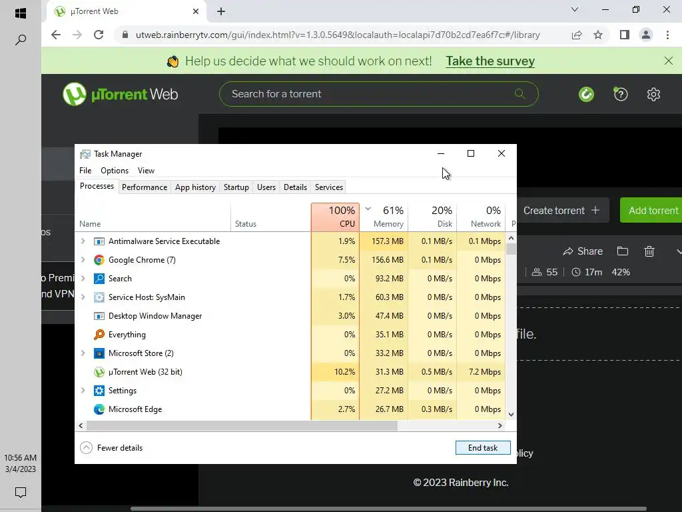
Task: Switch to the Users tab
Action: (x=266, y=187)
